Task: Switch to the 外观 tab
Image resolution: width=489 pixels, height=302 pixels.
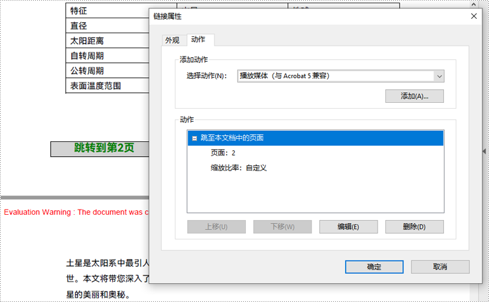Action: pos(172,40)
